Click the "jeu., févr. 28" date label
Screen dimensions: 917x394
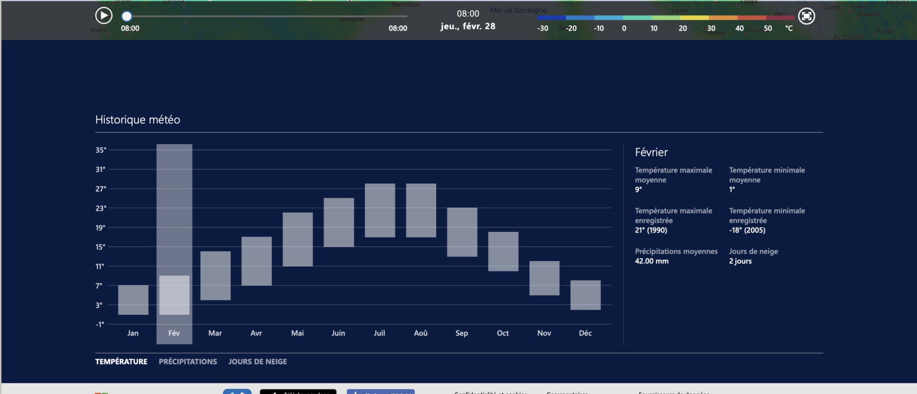pos(468,26)
